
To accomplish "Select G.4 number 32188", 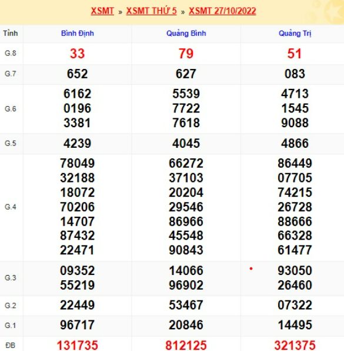I will click(78, 178).
